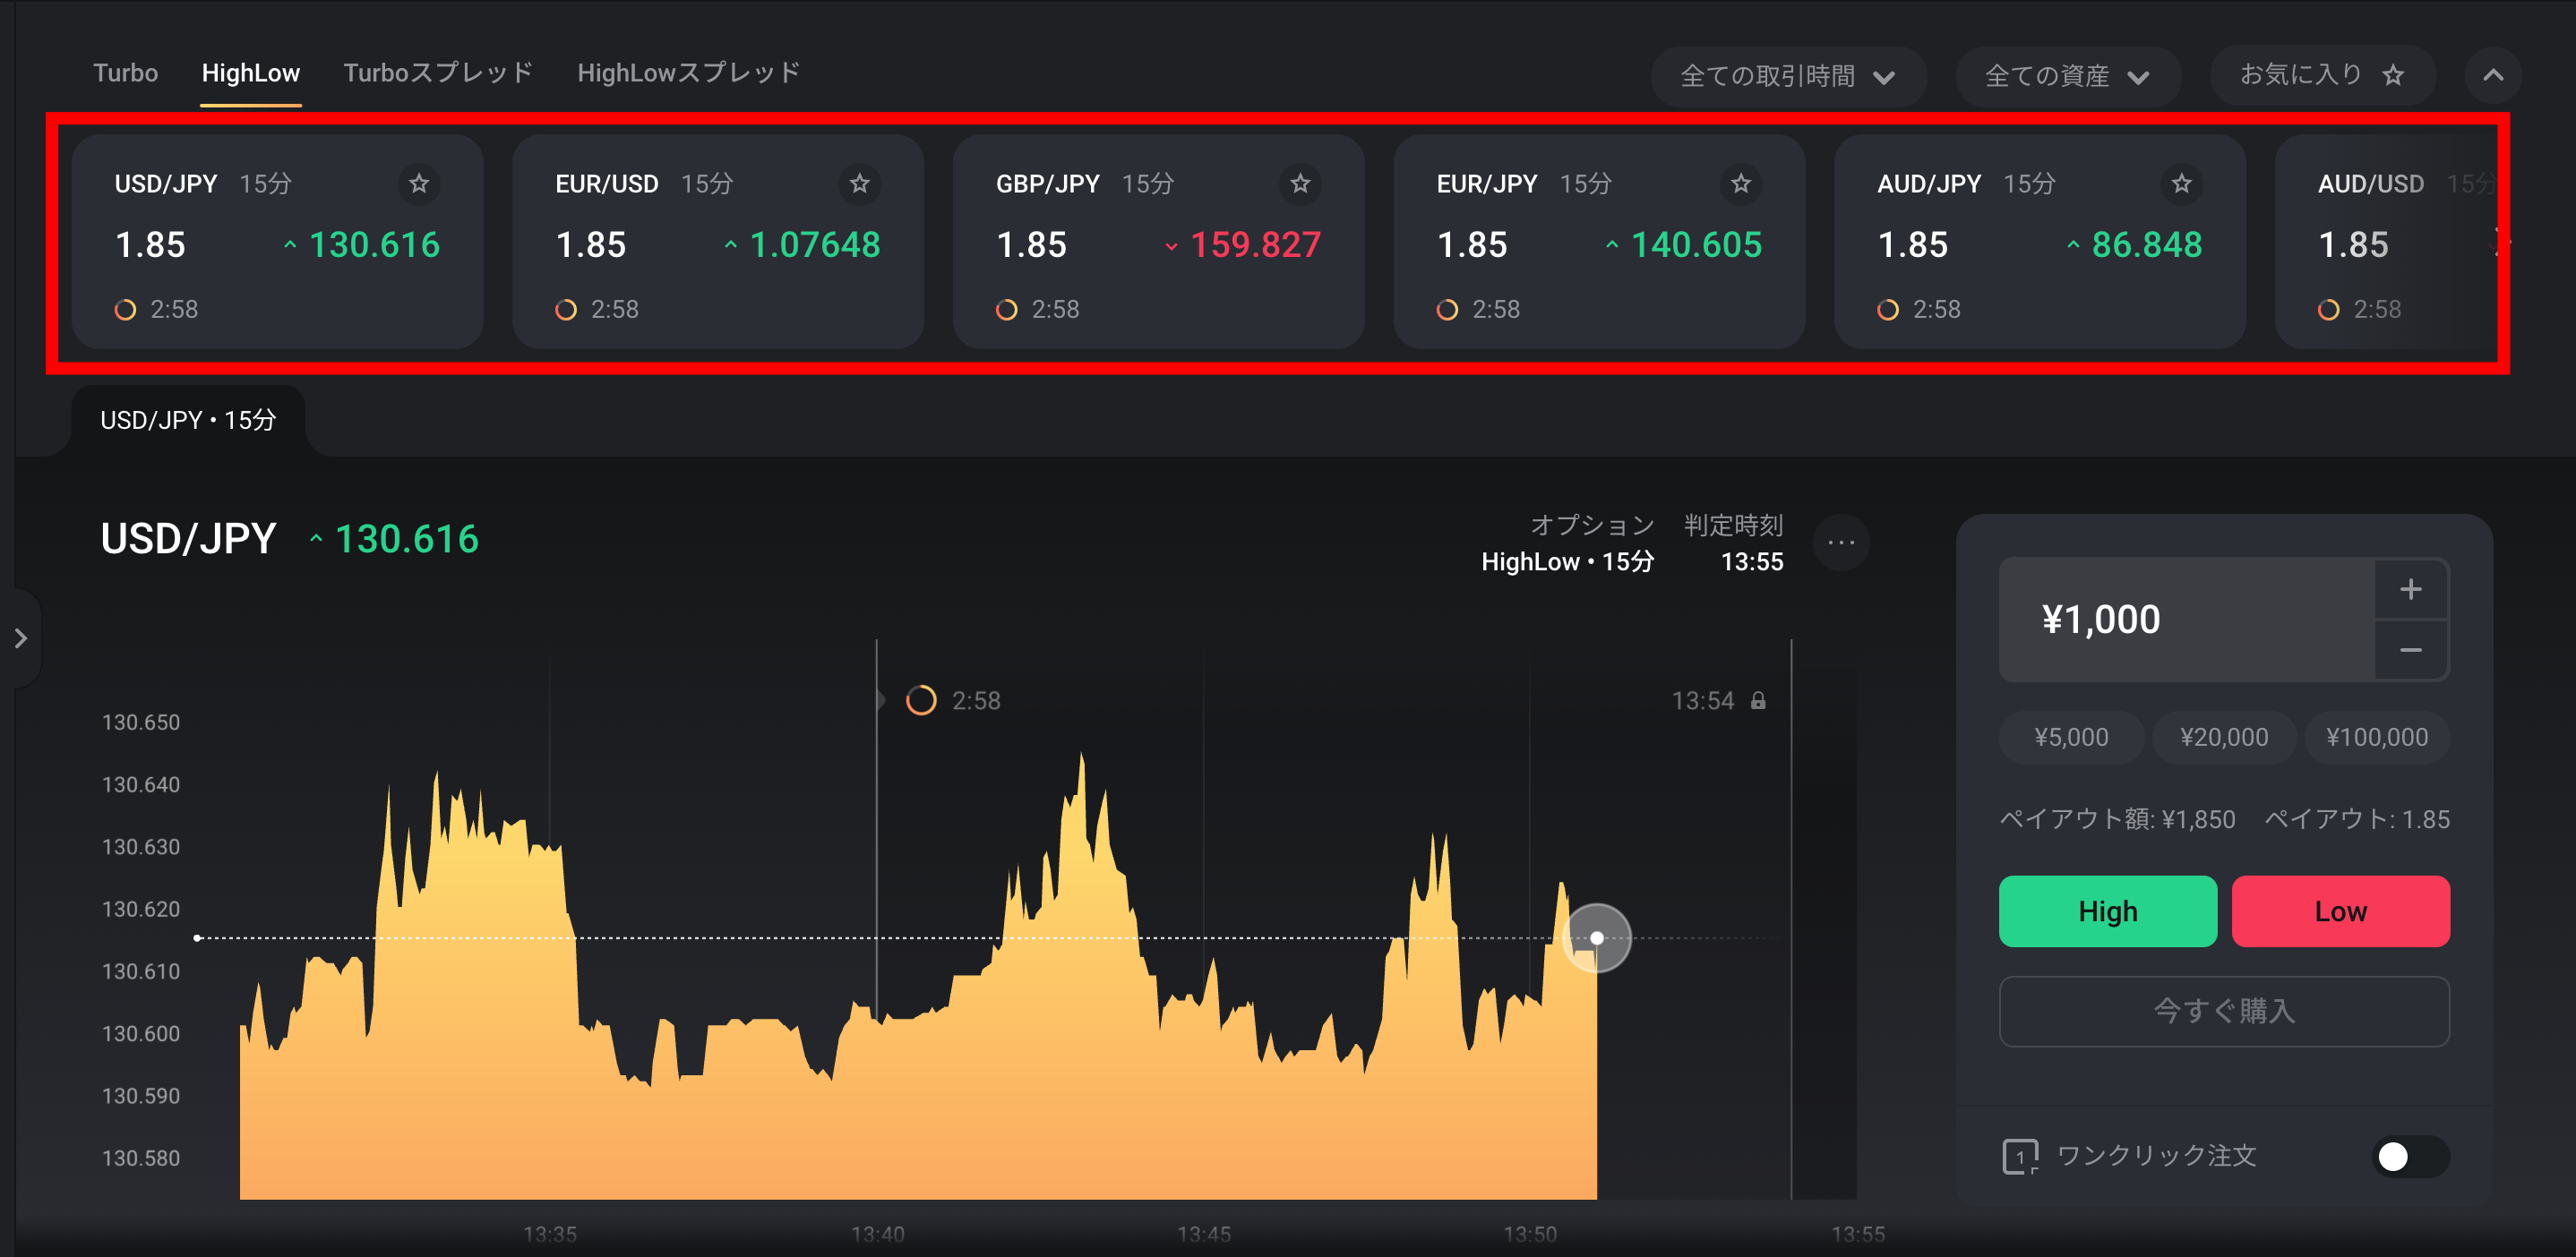2576x1257 pixels.
Task: Select the ¥20,000 preset amount
Action: click(x=2224, y=738)
